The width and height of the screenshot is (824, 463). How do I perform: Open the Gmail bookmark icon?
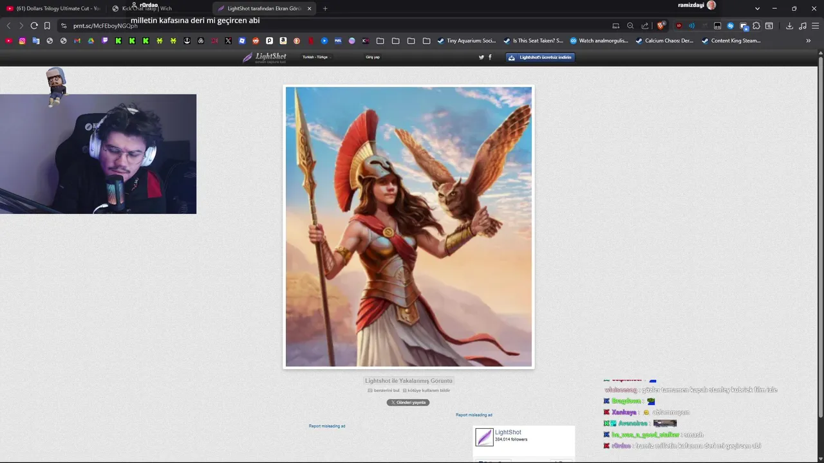point(77,41)
